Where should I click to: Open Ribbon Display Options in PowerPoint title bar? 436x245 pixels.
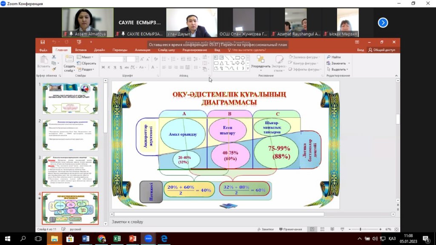pos(357,42)
